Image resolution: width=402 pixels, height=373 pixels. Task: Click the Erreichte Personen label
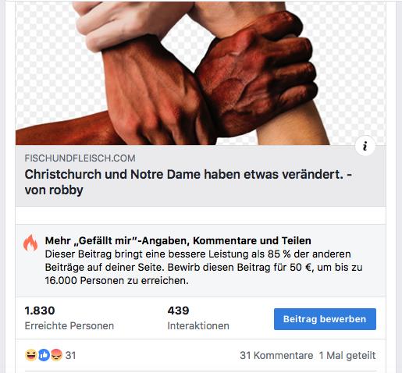click(69, 325)
